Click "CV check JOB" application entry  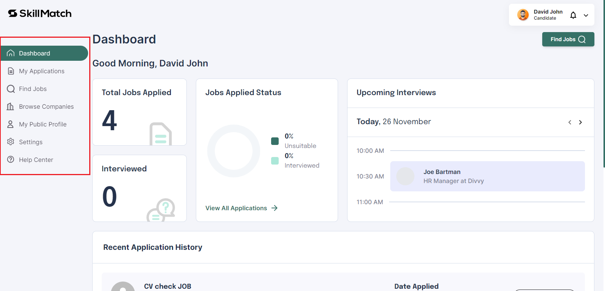tap(168, 286)
